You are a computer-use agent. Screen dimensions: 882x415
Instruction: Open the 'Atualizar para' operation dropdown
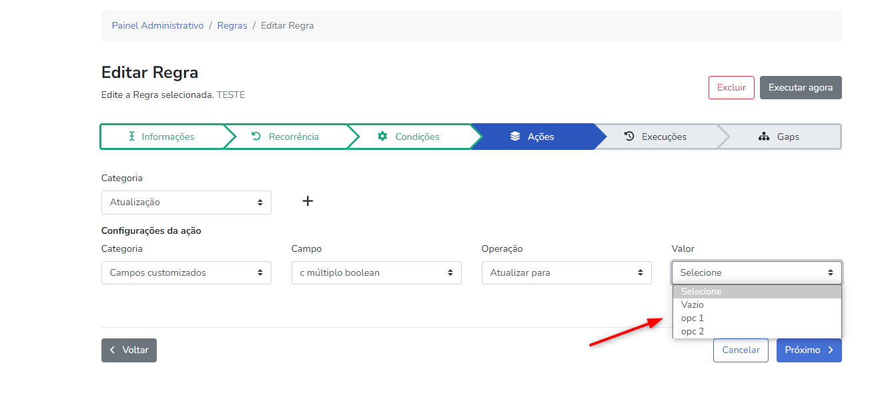coord(566,273)
